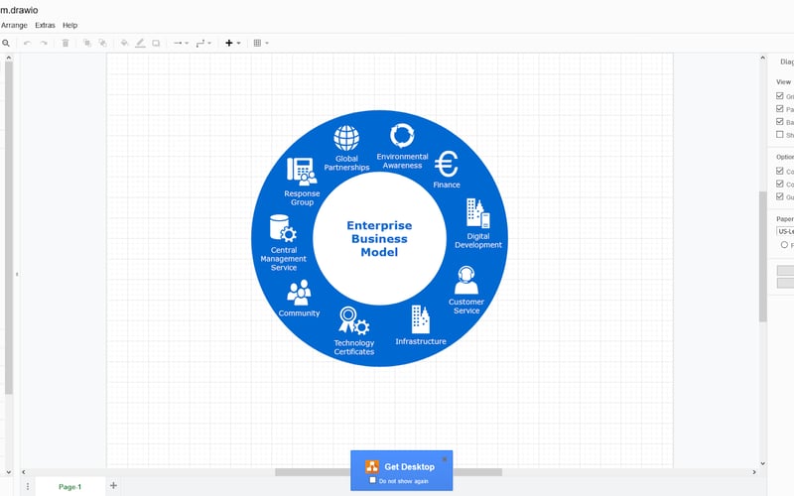Image resolution: width=794 pixels, height=496 pixels.
Task: Open the Paper Size US-Letter dropdown
Action: 785,231
